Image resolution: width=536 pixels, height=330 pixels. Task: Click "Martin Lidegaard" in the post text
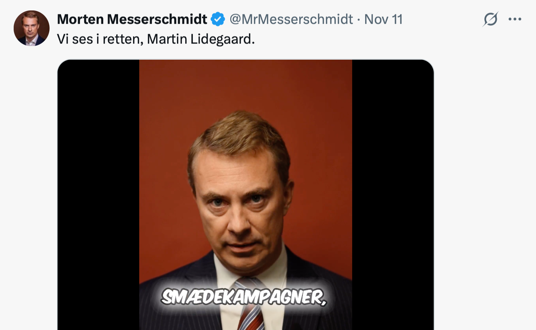(x=200, y=39)
